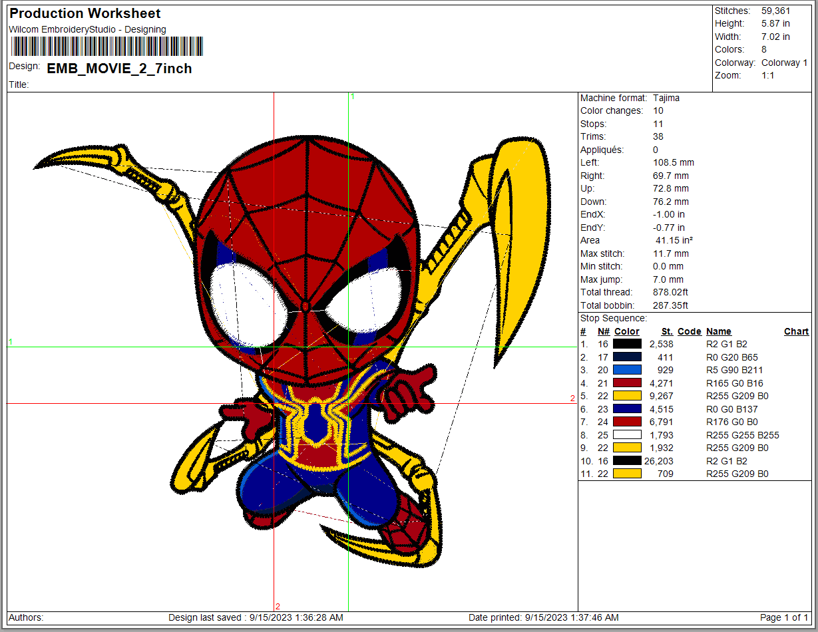818x632 pixels.
Task: Click the colorful thread barcode strip
Action: [x=106, y=46]
